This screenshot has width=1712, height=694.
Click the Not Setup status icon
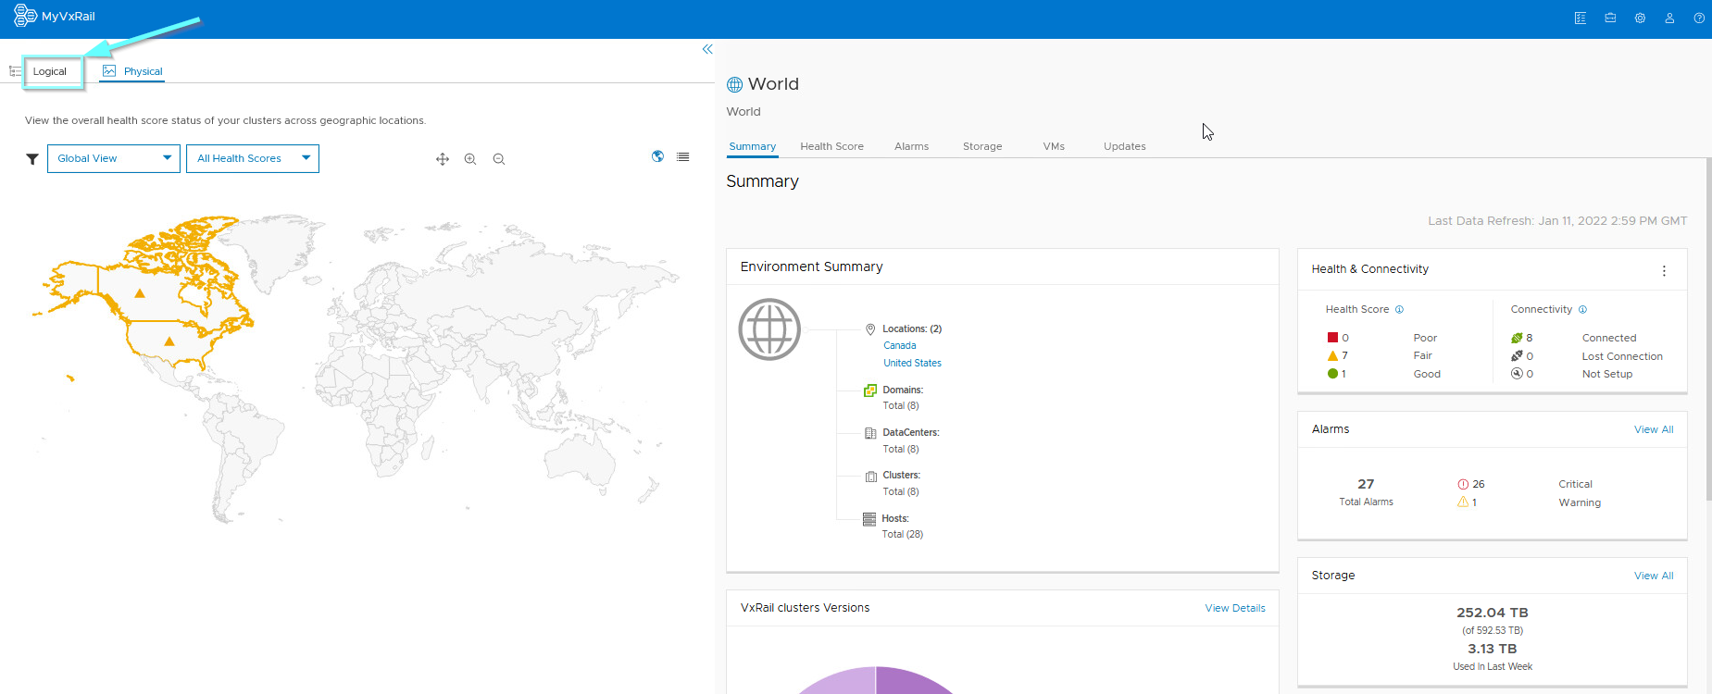[x=1517, y=374]
